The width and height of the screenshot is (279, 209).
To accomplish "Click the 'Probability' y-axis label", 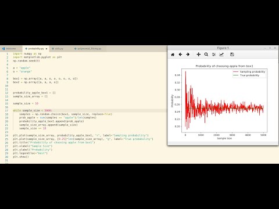I will click(172, 101).
